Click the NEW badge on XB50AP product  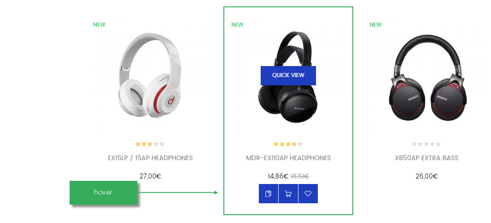pyautogui.click(x=375, y=25)
